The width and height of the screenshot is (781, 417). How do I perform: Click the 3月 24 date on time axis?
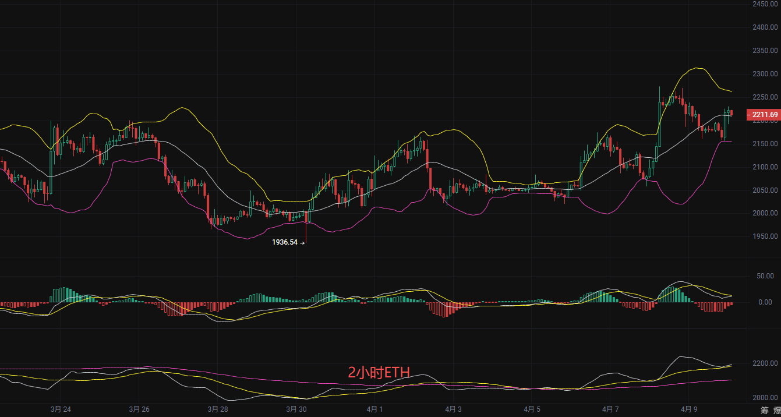tap(61, 409)
